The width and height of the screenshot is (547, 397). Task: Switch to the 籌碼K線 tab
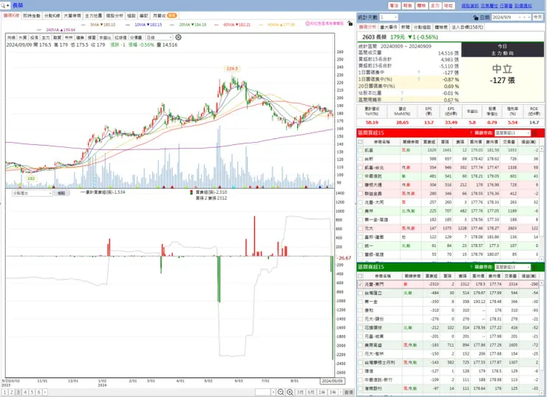tap(12, 16)
